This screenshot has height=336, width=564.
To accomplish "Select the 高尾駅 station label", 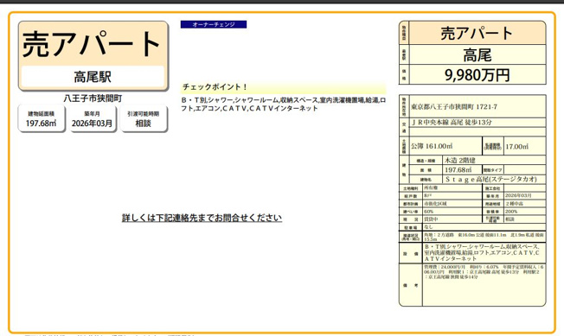I will 93,77.
